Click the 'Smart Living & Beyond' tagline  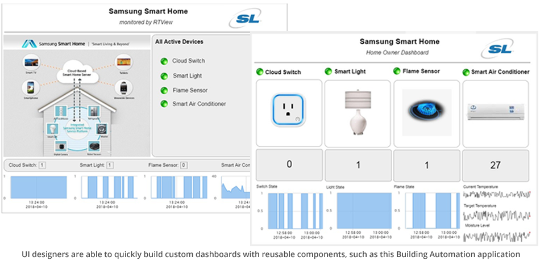(x=110, y=44)
